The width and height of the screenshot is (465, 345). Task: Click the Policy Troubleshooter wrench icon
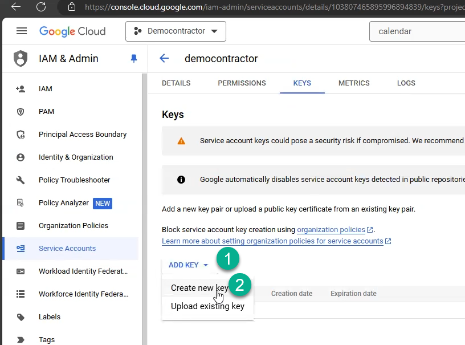21,180
